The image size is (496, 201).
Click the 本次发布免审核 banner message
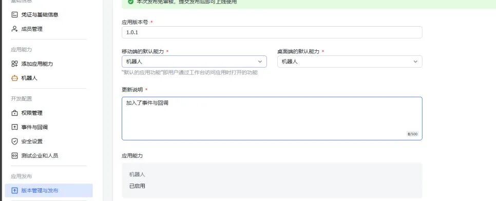coord(186,2)
